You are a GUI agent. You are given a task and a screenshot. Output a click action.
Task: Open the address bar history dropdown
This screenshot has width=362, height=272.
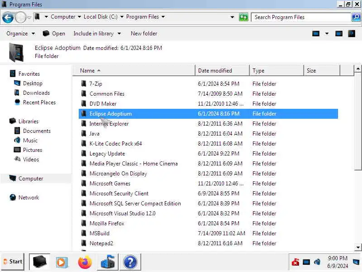point(232,17)
